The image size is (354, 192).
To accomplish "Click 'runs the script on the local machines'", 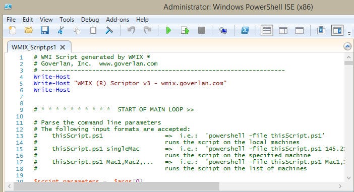I will (232, 142).
